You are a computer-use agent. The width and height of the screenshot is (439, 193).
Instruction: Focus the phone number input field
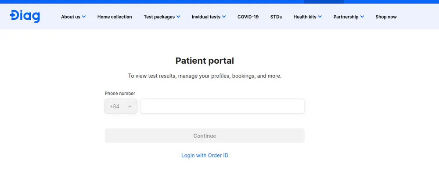(x=222, y=106)
